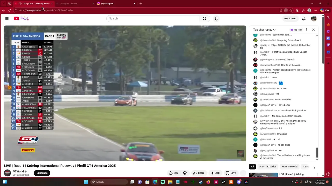Open Steam from the taskbar

point(200,182)
